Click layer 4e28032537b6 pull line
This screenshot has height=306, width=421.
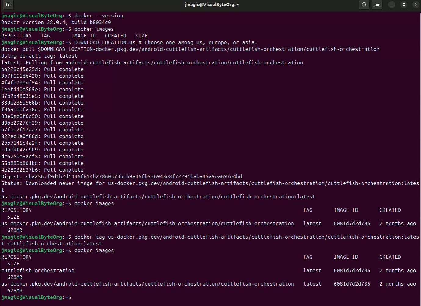(42, 170)
